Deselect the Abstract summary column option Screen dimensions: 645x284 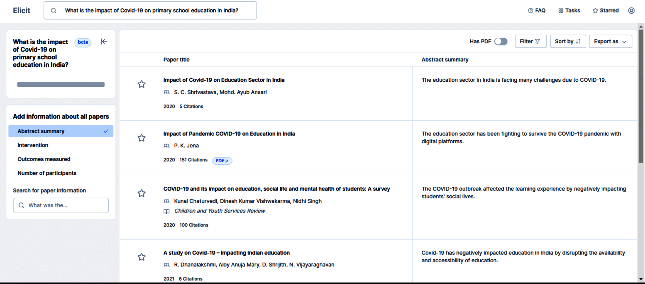point(61,131)
